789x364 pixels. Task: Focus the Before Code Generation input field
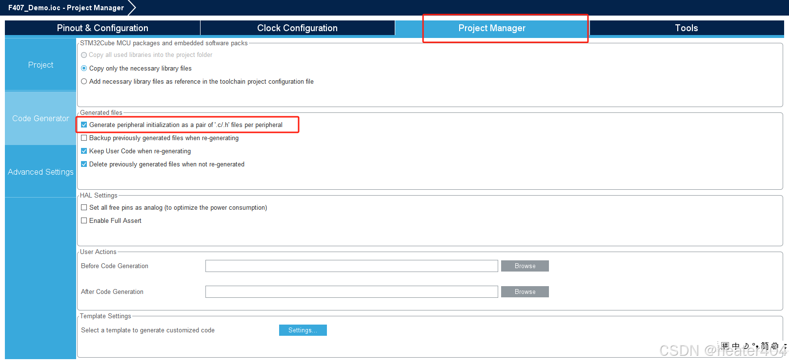(352, 266)
